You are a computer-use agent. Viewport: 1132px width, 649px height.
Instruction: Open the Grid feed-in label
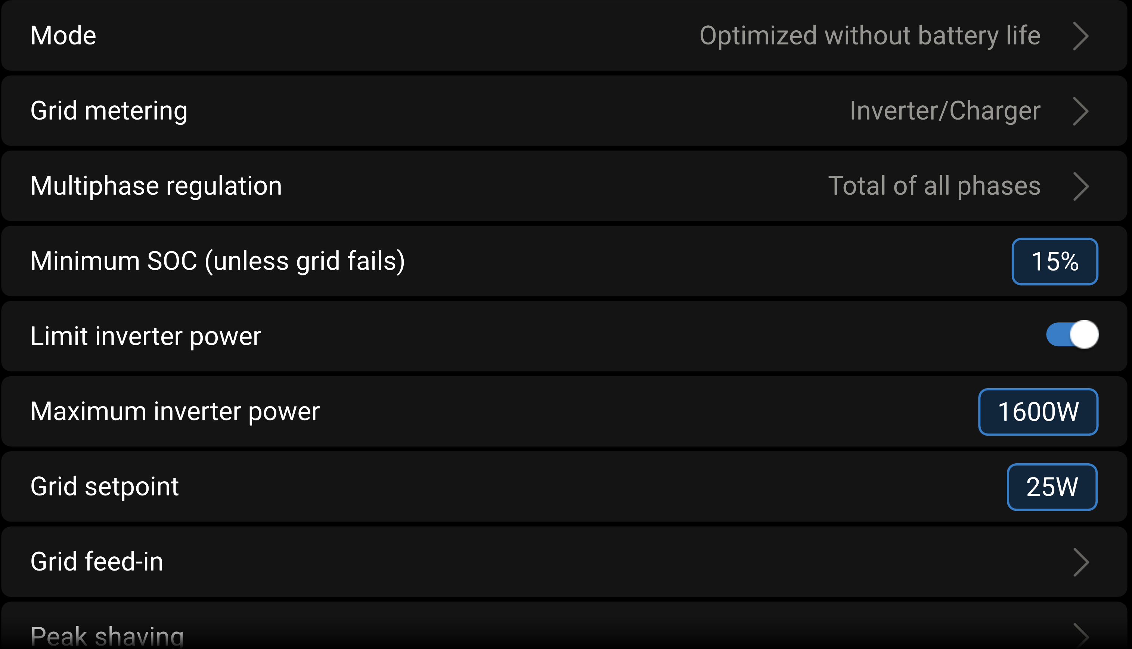97,562
